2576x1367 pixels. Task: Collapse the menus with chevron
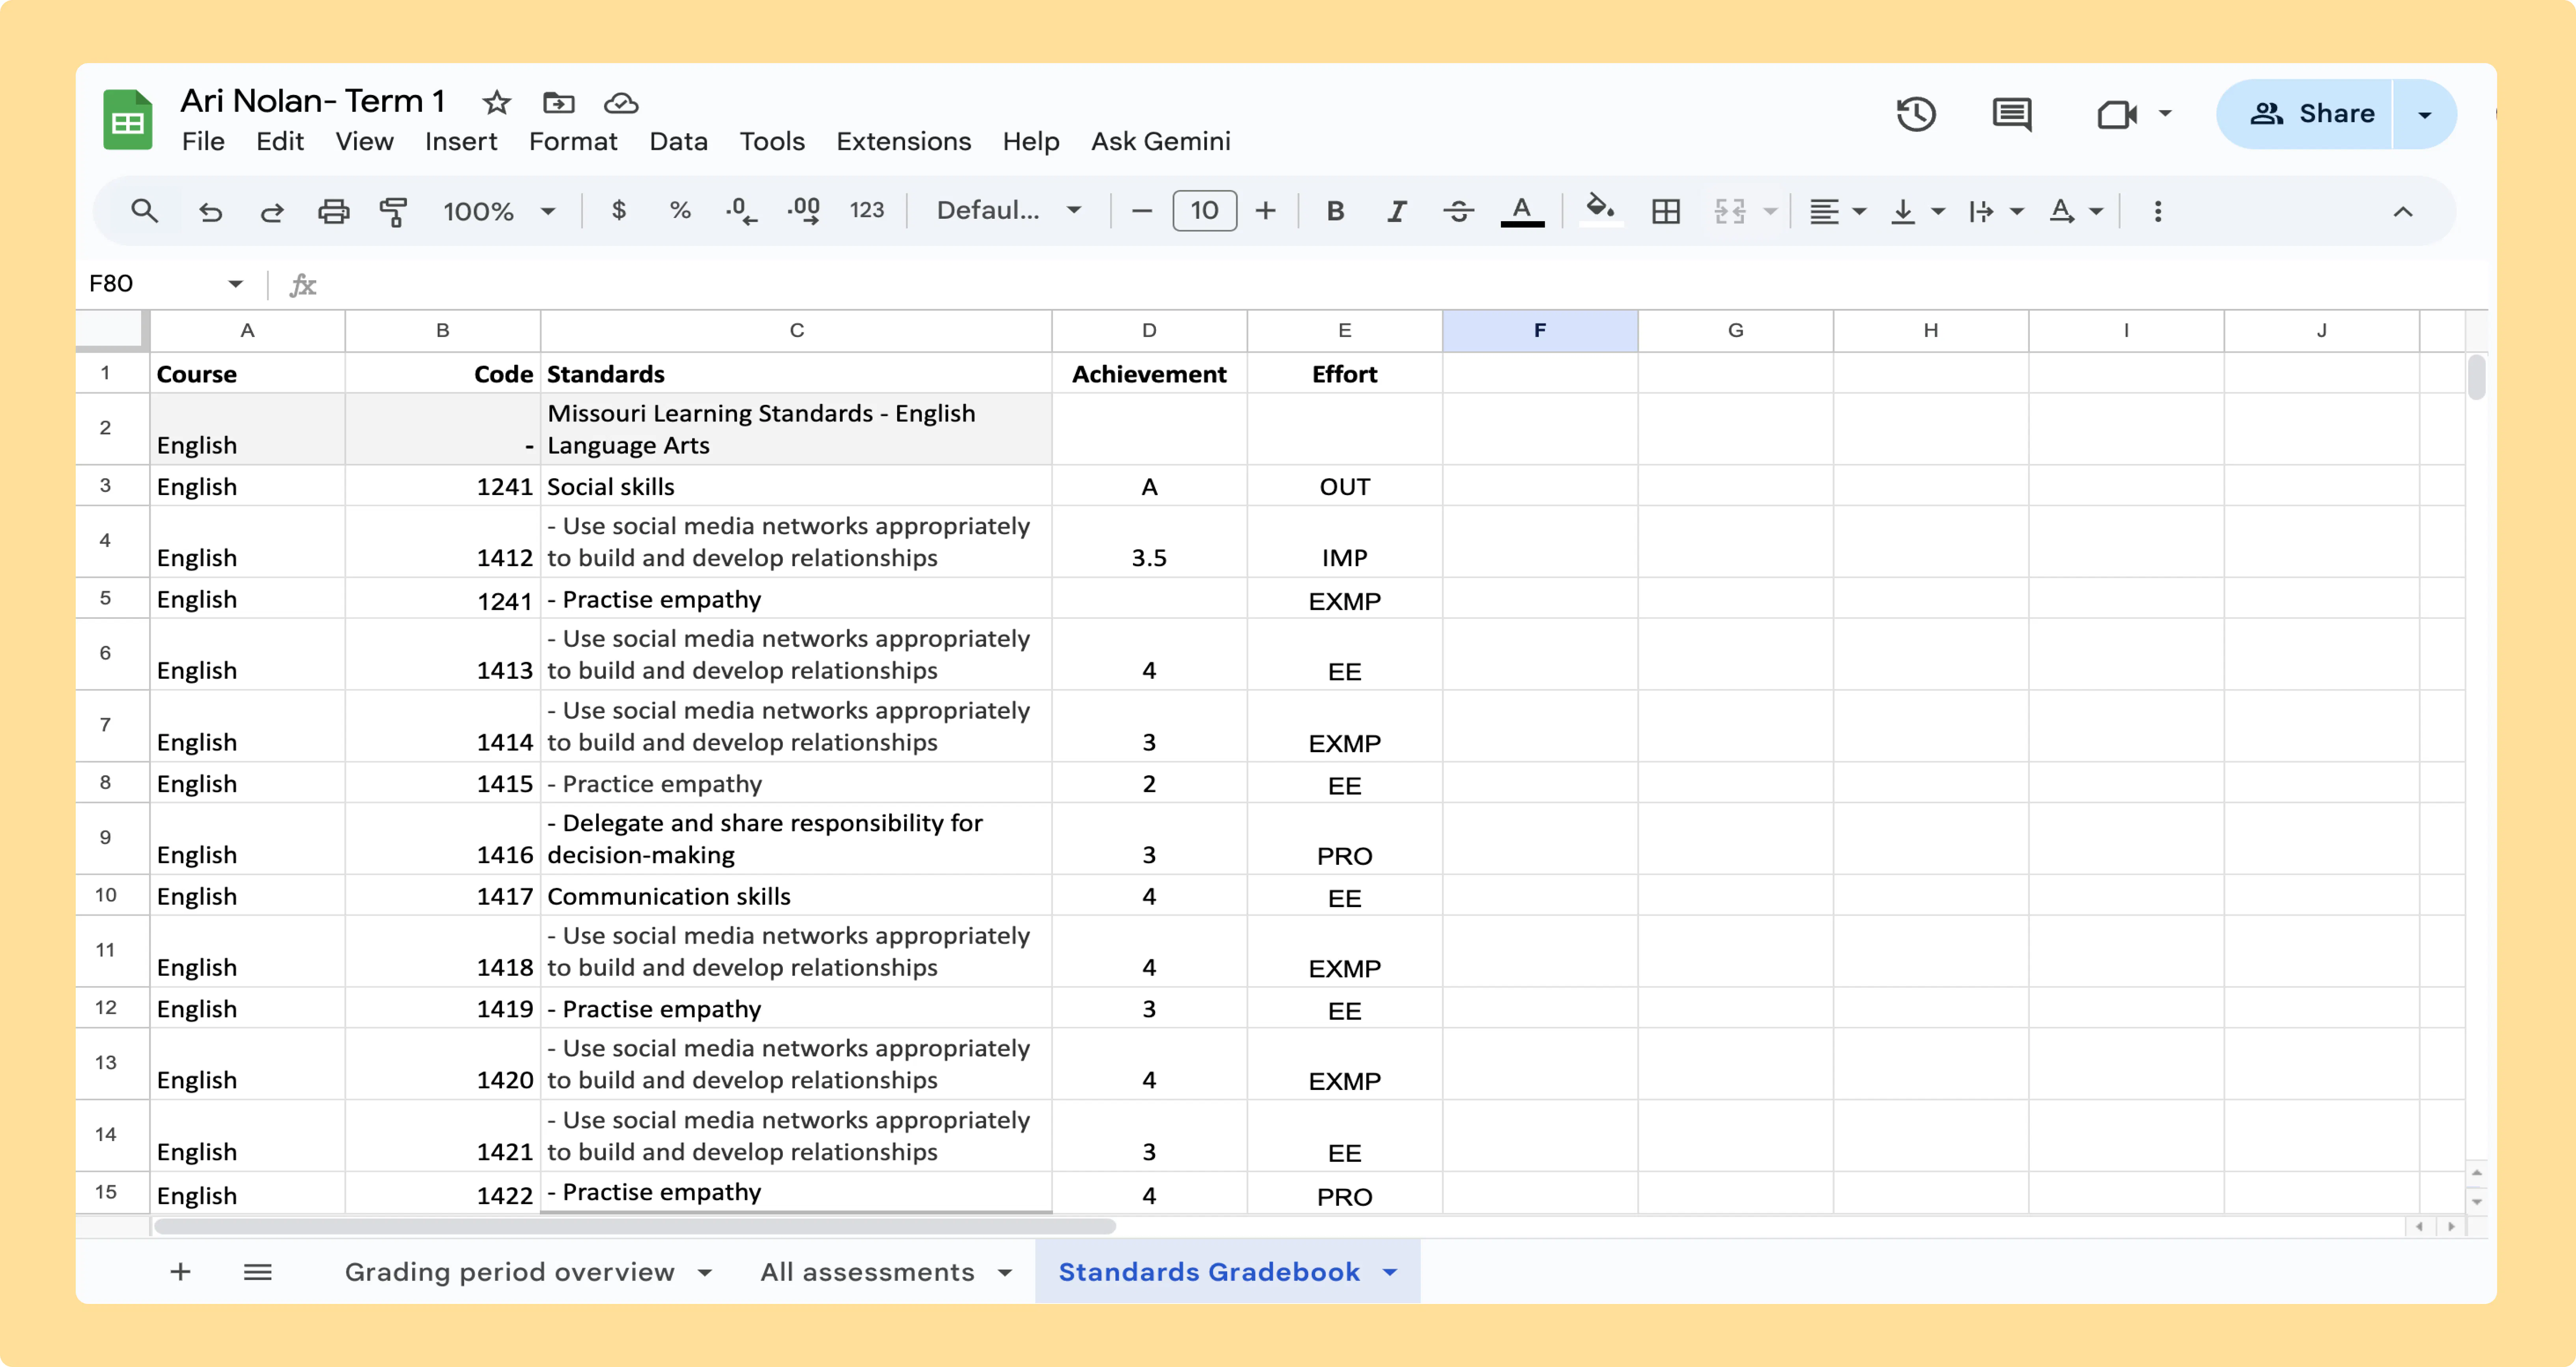(x=2403, y=211)
